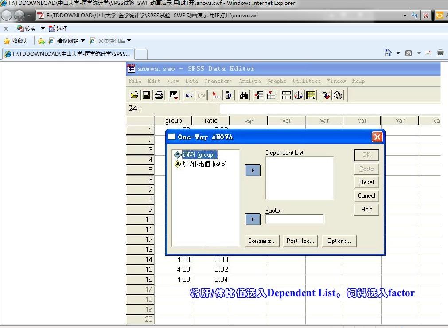448x328 pixels.
Task: Click the Weight Cases scale icon
Action: pos(299,95)
